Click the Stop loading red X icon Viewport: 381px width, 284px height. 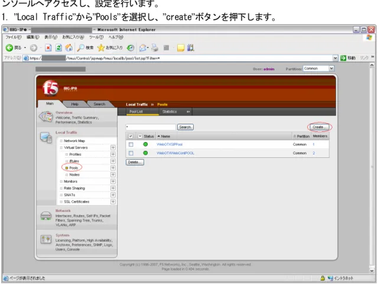click(48, 48)
